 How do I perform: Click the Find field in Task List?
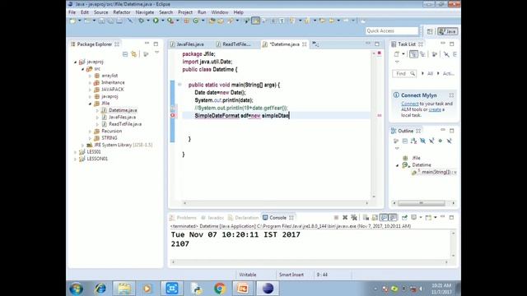tap(404, 73)
